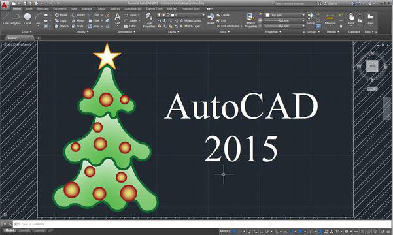Viewport: 393px width, 235px height.
Task: Toggle the blue group selection button in Groups panel
Action: 318,25
